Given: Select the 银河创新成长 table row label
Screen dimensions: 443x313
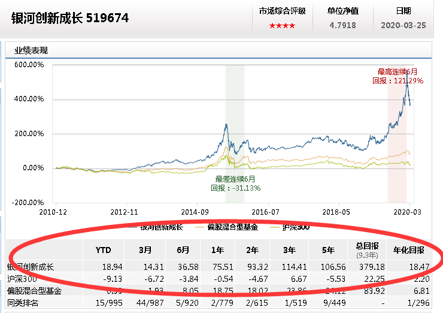Looking at the screenshot, I should [x=30, y=267].
